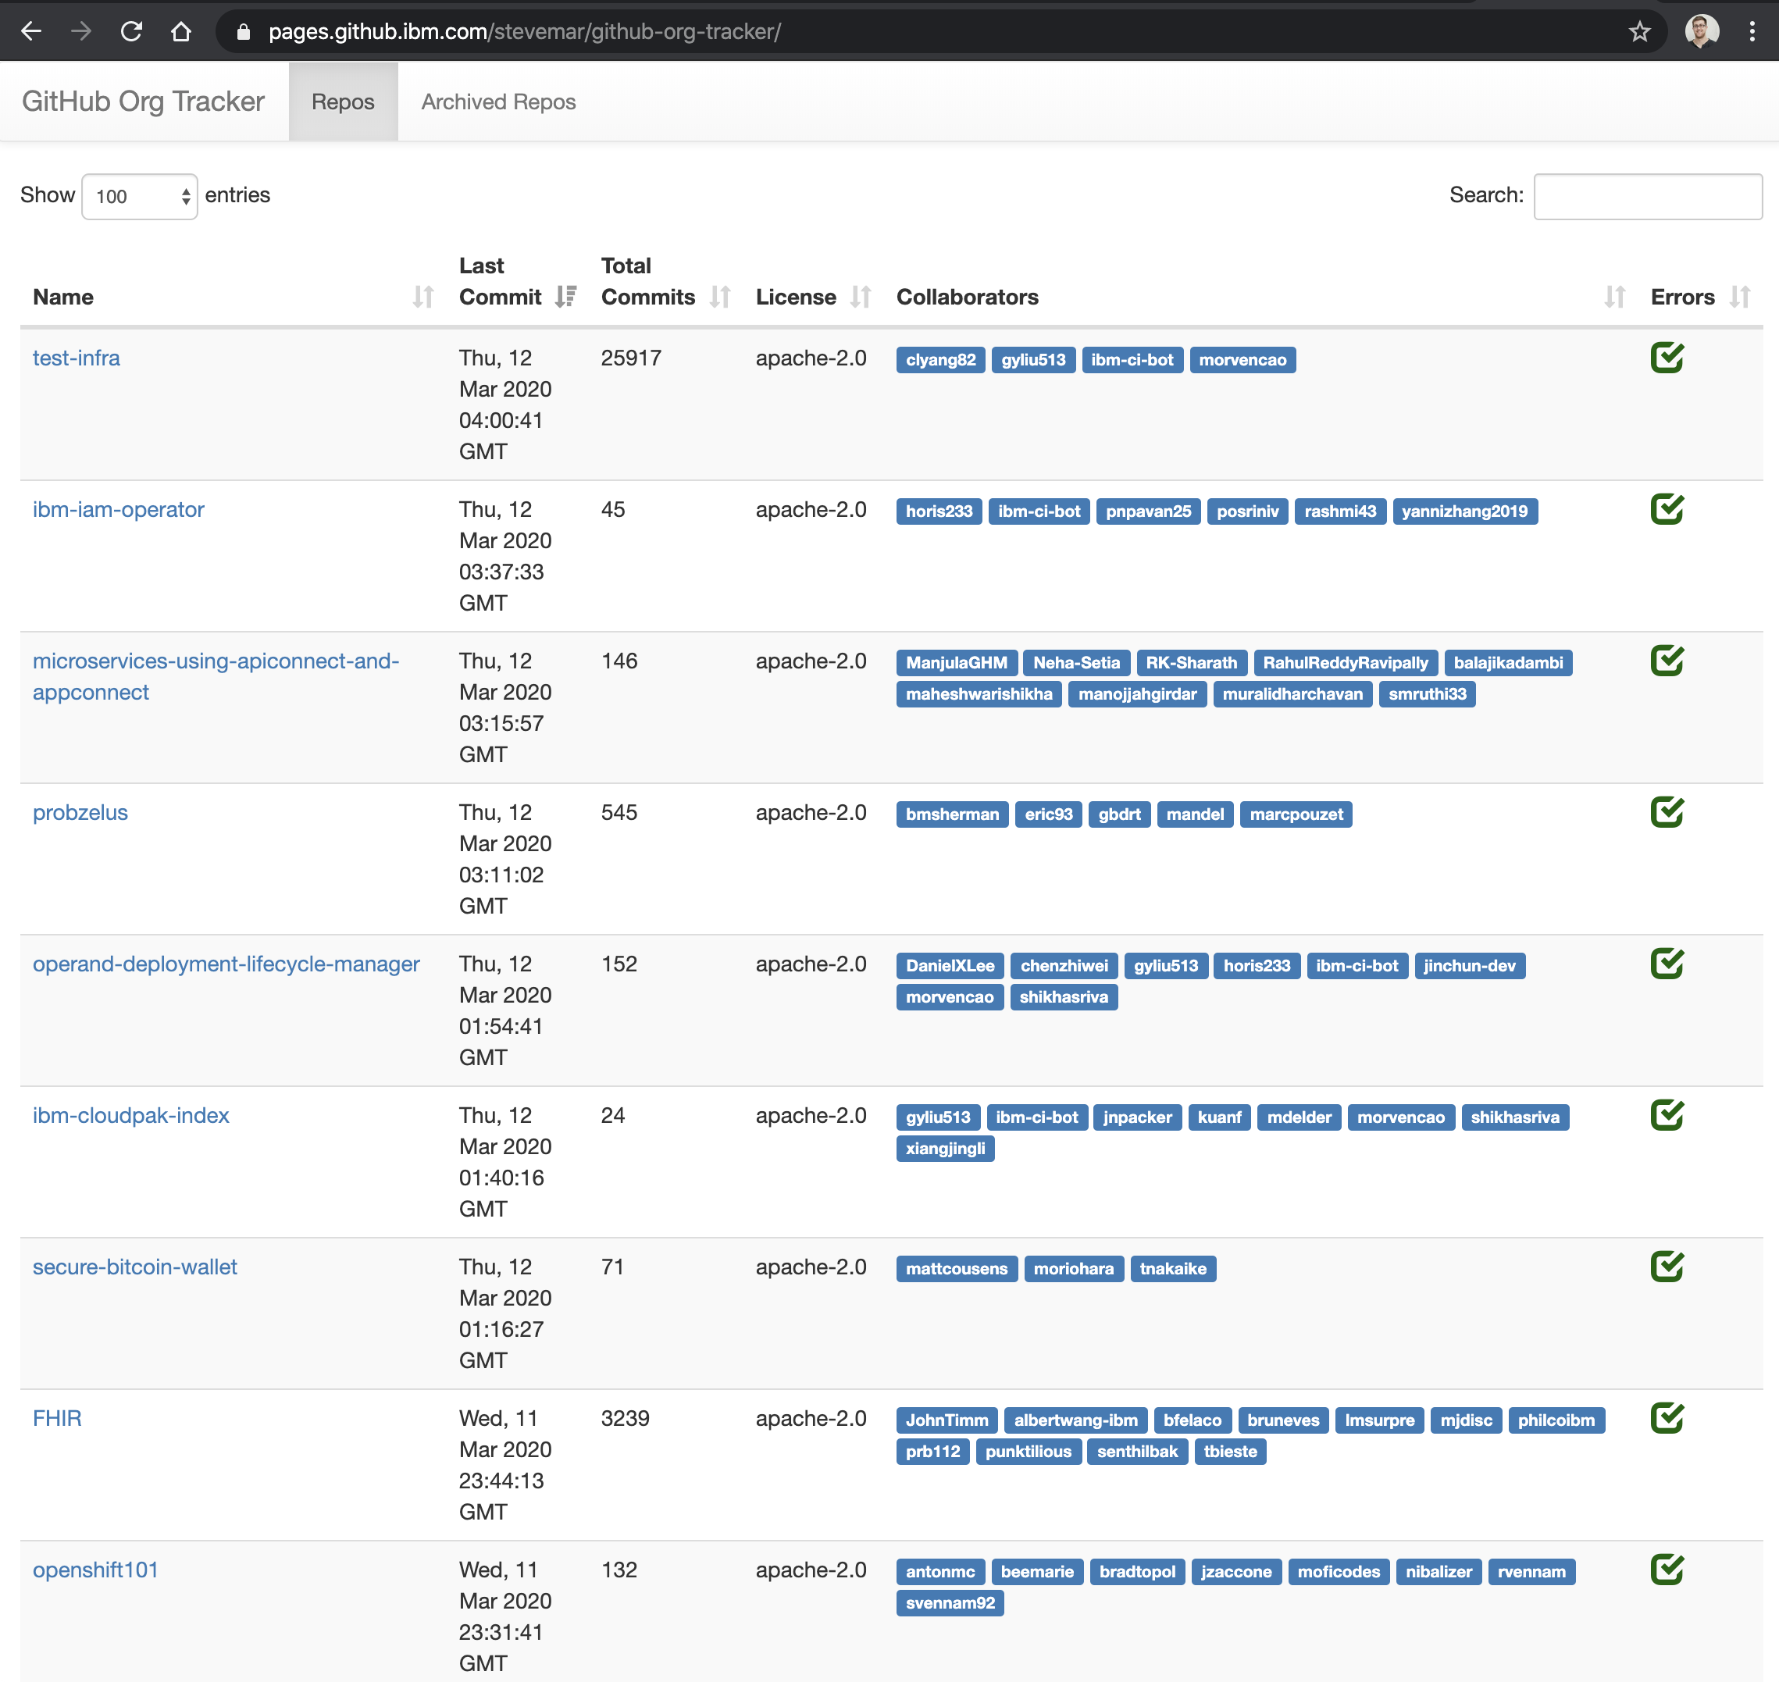Open the test-infra repo link
Screen dimensions: 1779x1682
point(77,358)
